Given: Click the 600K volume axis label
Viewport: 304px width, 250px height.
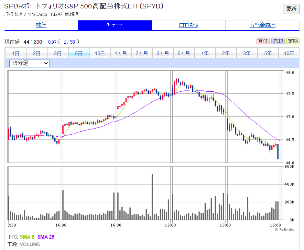Looking at the screenshot, I should coord(289,166).
